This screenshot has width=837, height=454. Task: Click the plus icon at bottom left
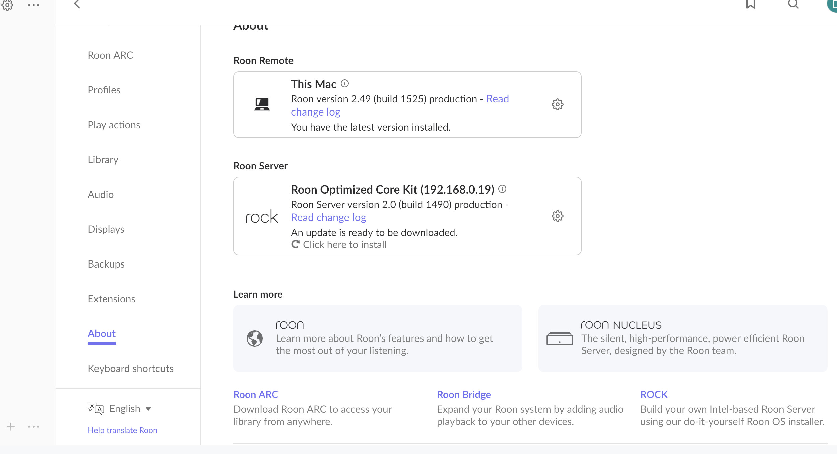coord(11,427)
